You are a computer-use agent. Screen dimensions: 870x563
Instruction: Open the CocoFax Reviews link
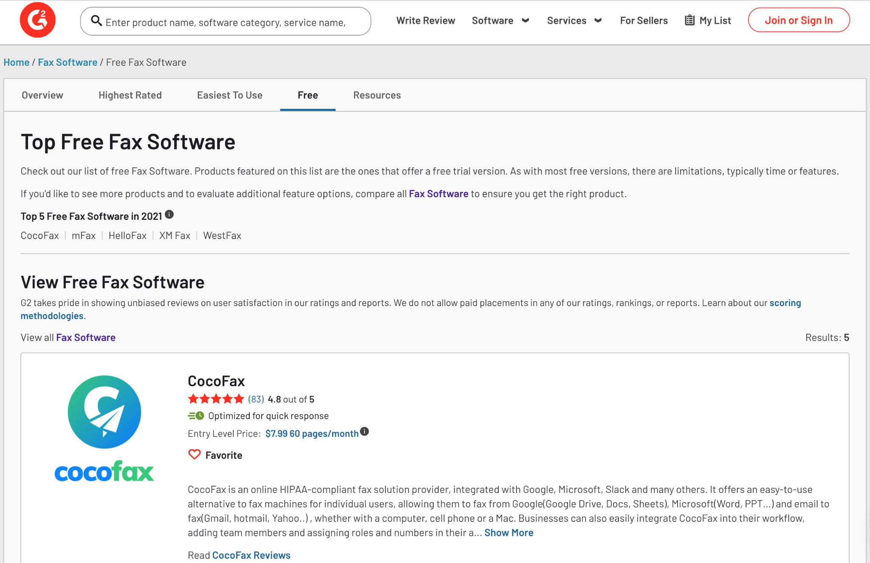click(x=251, y=555)
